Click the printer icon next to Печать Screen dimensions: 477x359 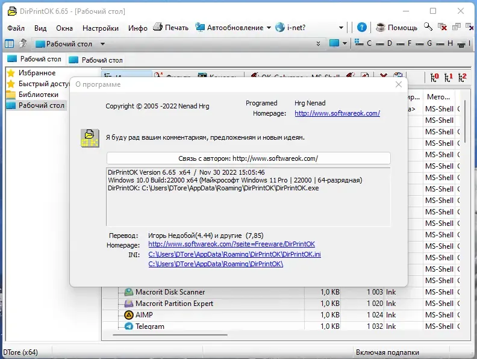tap(158, 27)
